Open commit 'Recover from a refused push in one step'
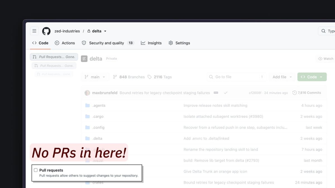 [235, 127]
